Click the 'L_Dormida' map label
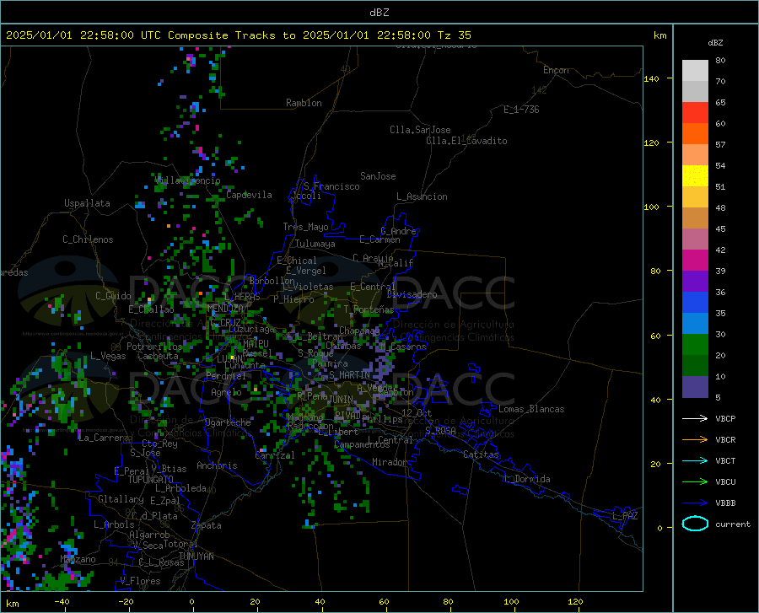Viewport: 759px width, 613px height. pyautogui.click(x=527, y=479)
